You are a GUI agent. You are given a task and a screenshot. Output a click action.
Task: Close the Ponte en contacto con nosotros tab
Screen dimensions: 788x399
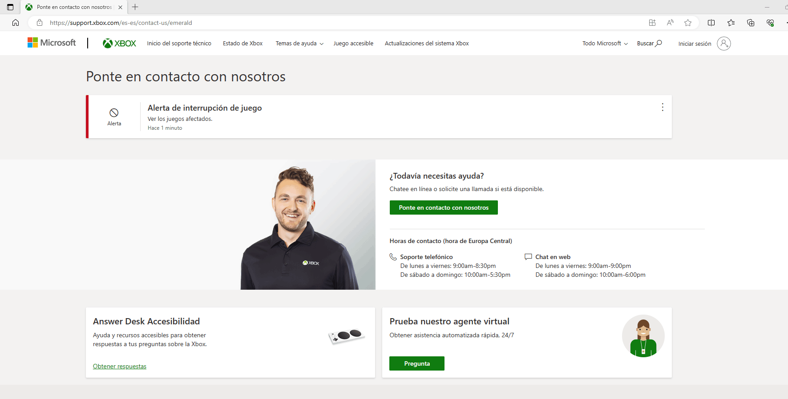tap(120, 7)
